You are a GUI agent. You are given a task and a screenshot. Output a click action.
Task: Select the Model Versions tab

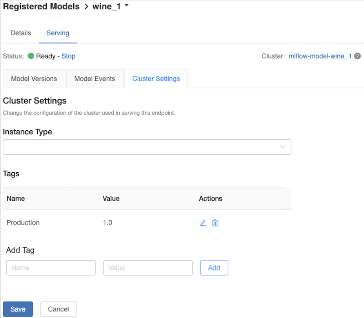34,79
